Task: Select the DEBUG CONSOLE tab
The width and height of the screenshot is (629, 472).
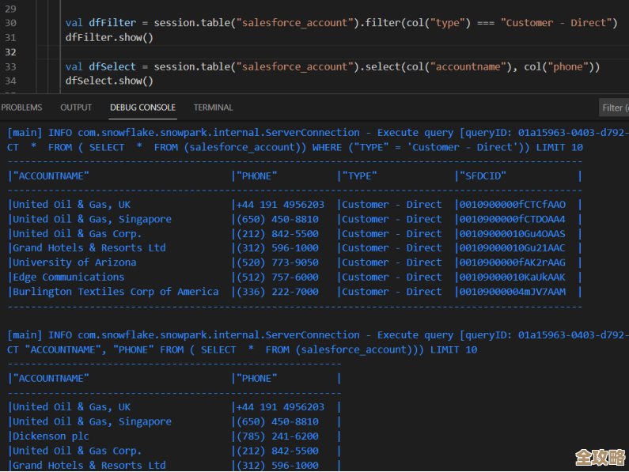Action: tap(142, 108)
